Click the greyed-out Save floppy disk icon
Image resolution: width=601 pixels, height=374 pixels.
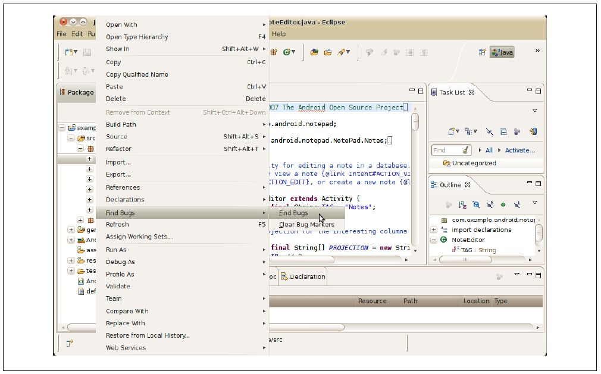coord(87,52)
